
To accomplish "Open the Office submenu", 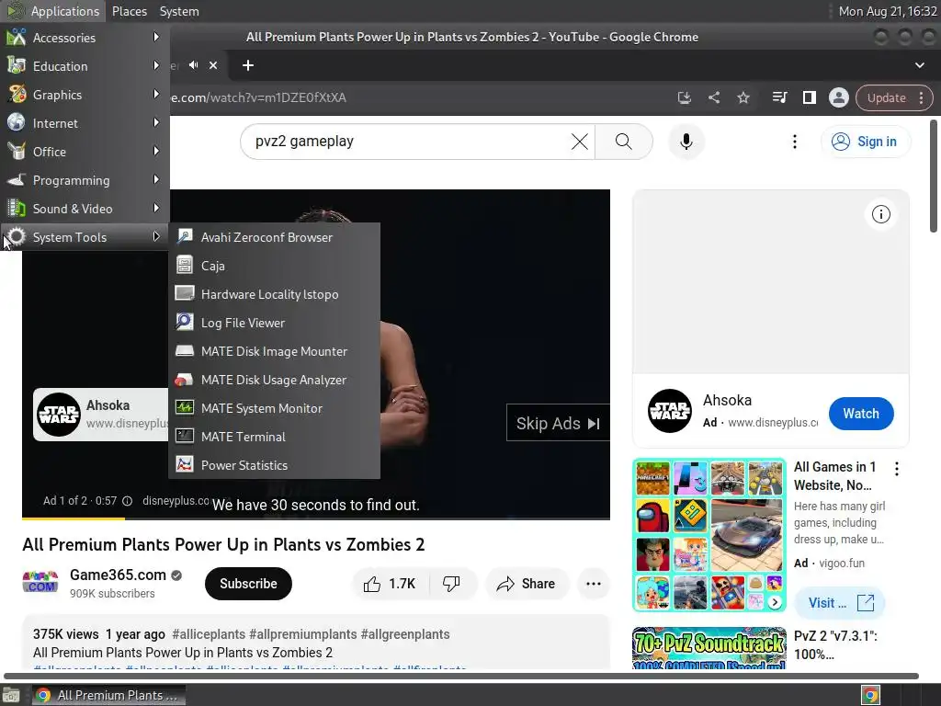I will (85, 152).
